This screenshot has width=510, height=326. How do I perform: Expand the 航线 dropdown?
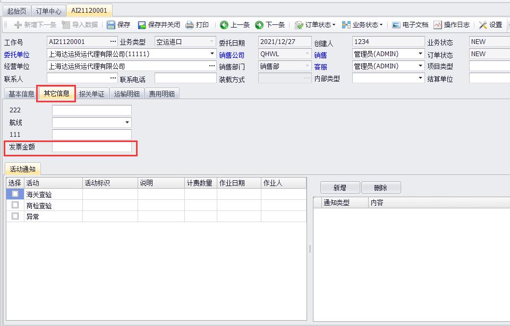[127, 122]
